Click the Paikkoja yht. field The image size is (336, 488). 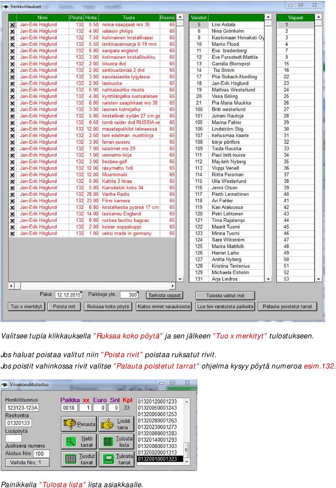coord(129,295)
